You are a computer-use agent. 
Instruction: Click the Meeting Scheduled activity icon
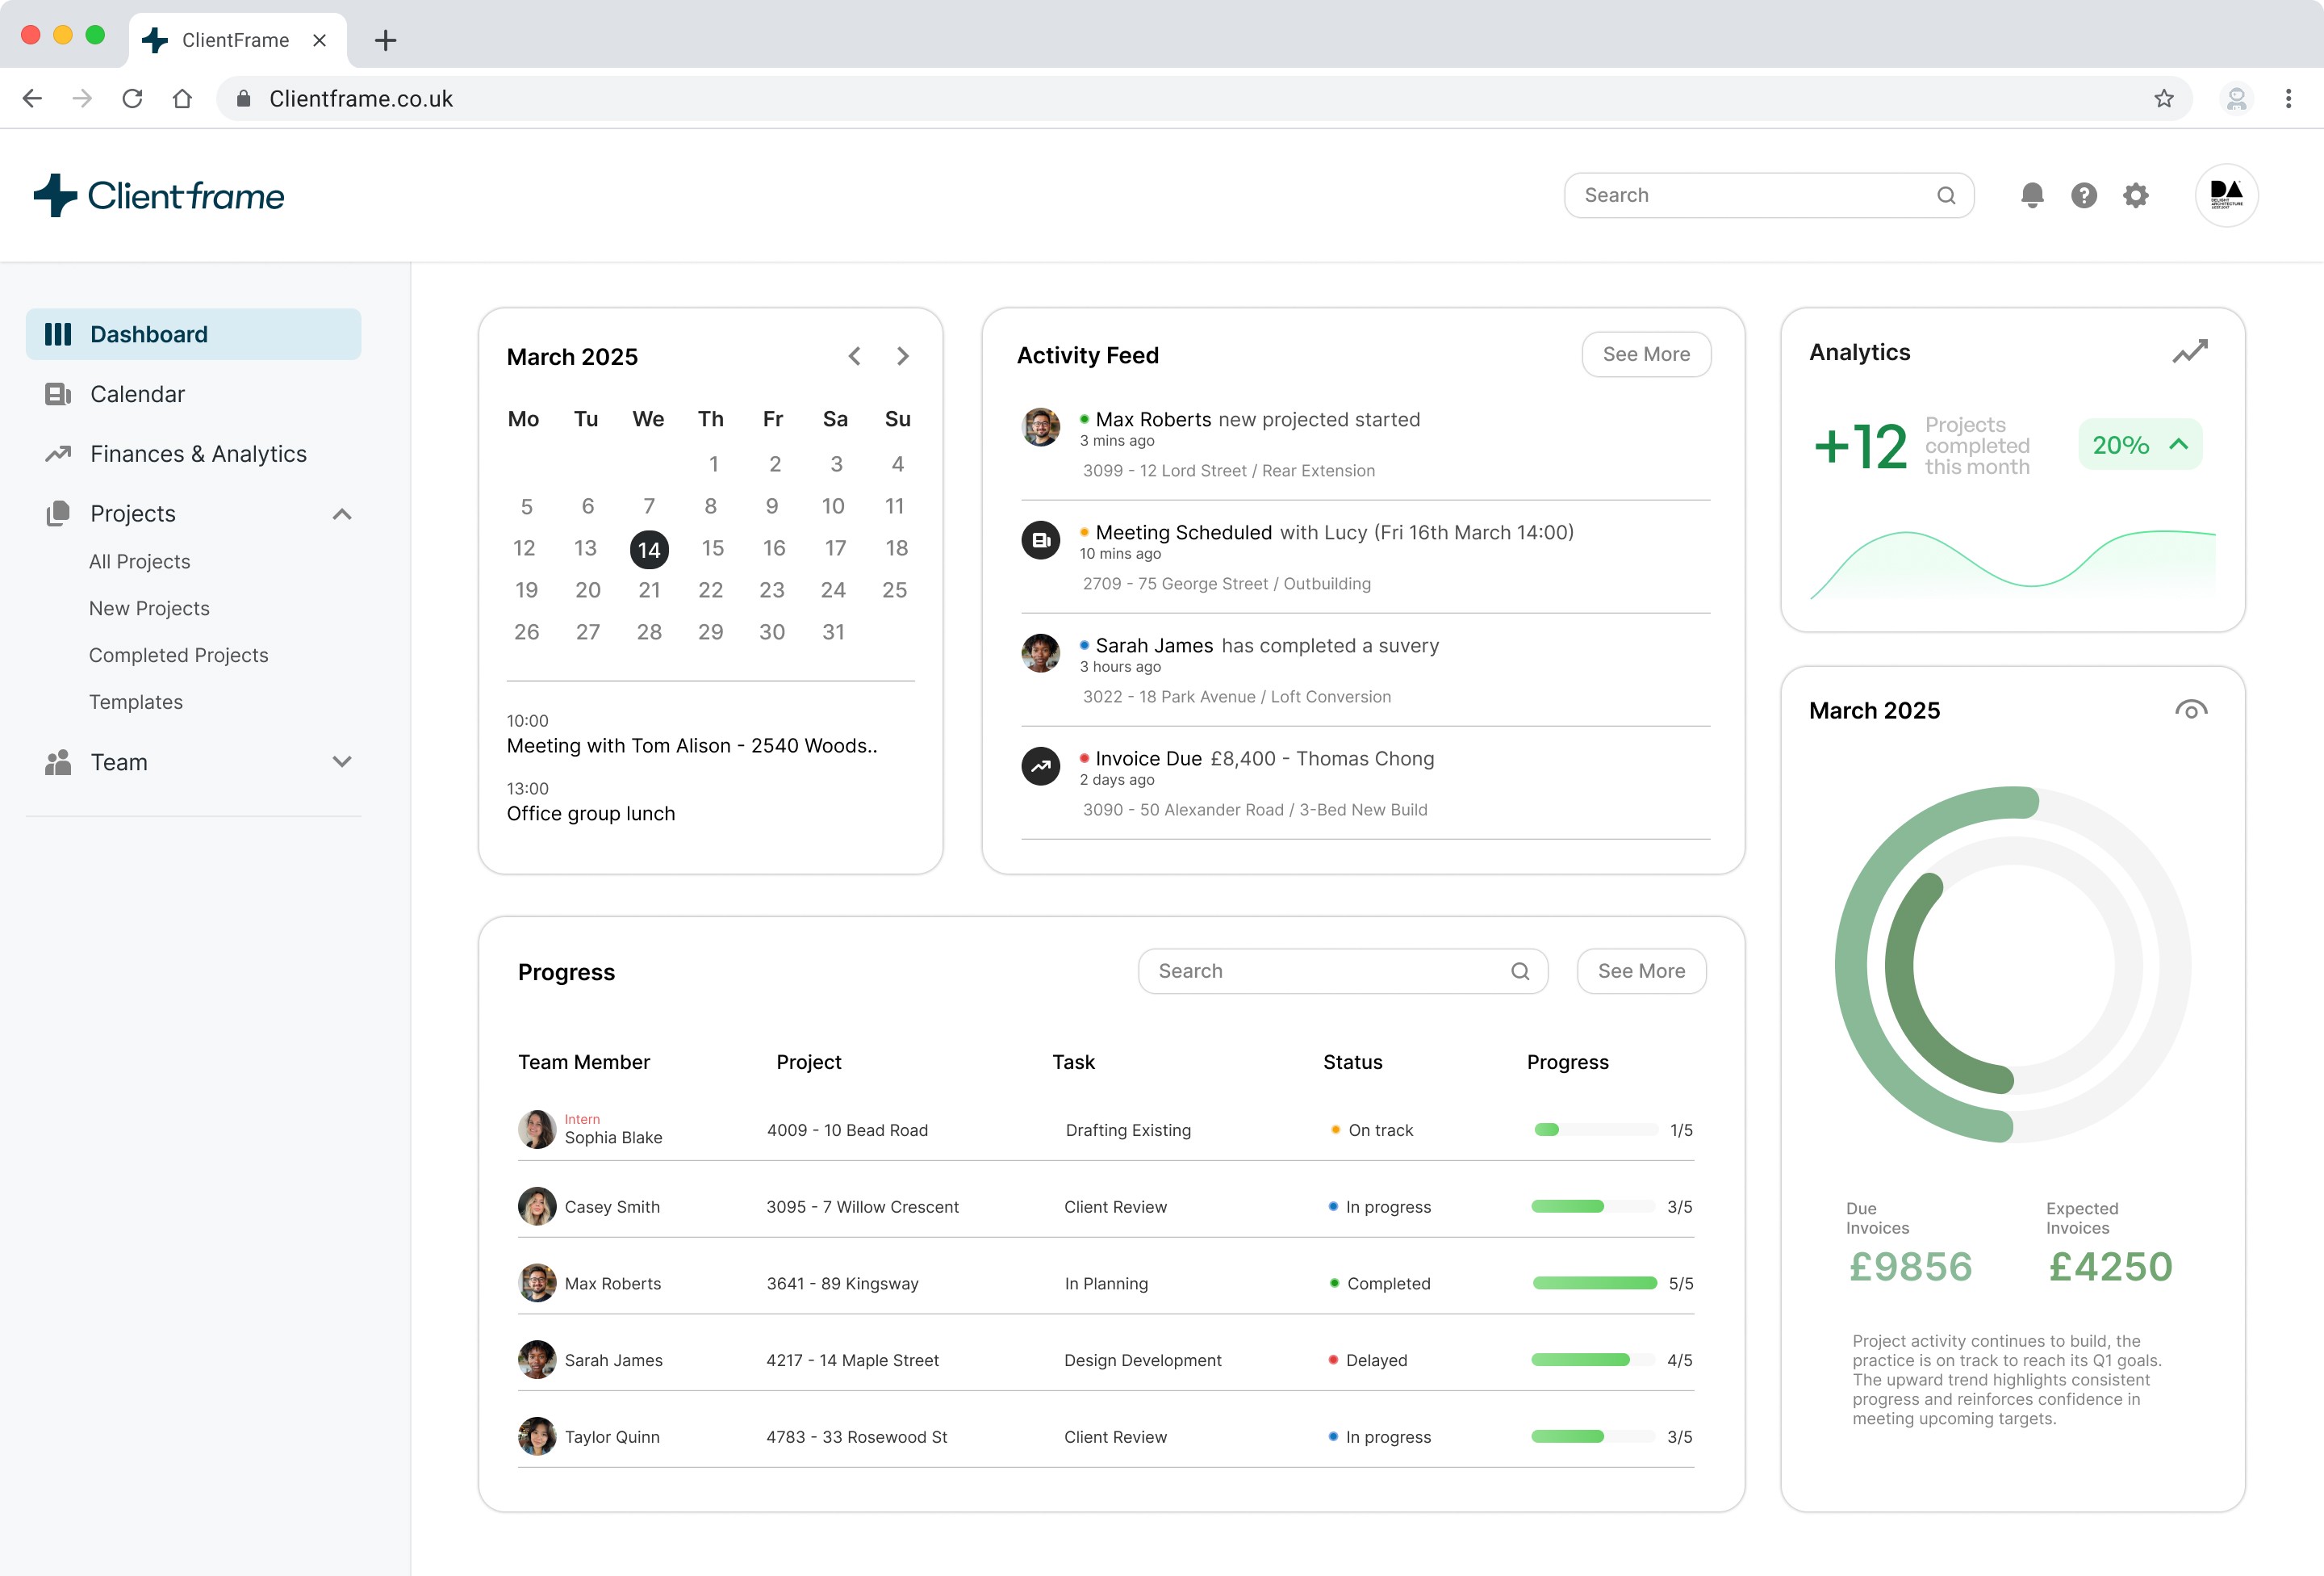click(1040, 540)
